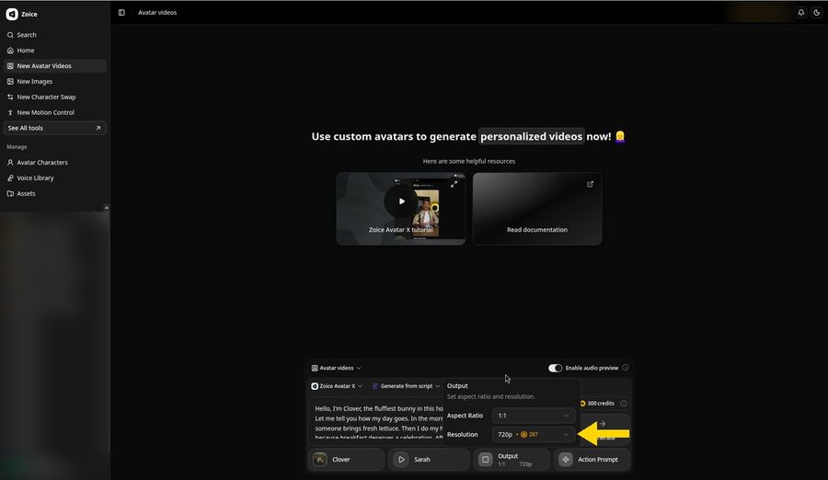
Task: Open the Resolution 720p dropdown
Action: pyautogui.click(x=534, y=435)
